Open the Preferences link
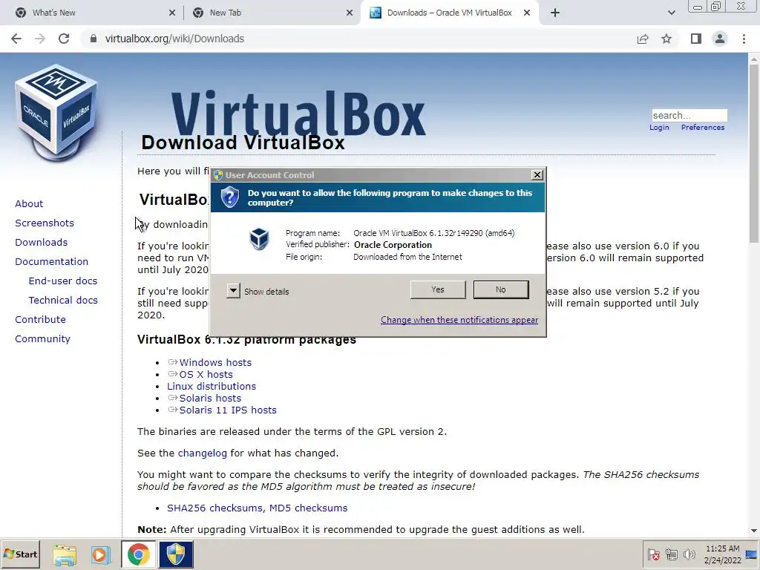The height and width of the screenshot is (570, 760). 703,128
